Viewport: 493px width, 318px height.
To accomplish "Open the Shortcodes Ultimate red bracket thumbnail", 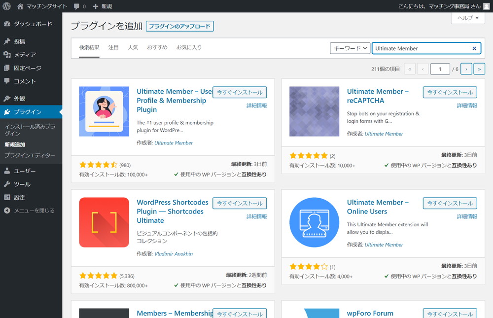I will click(x=104, y=222).
